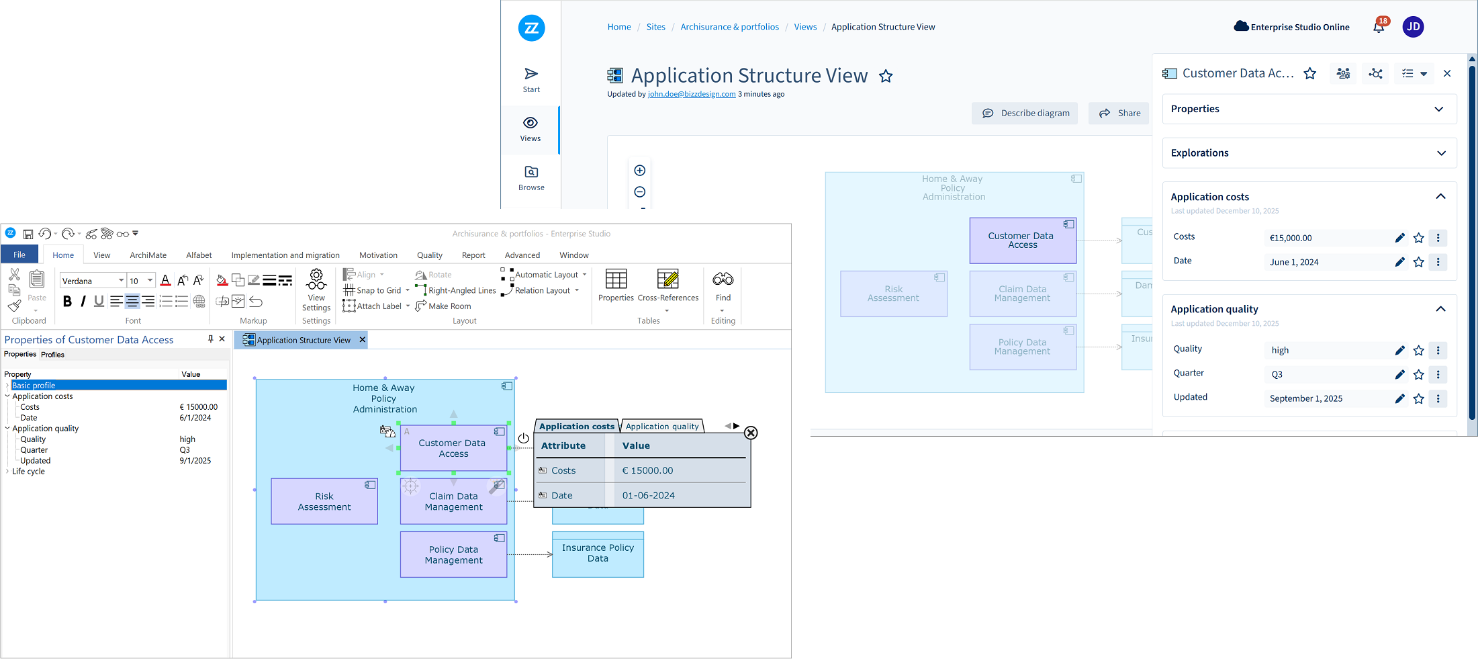
Task: Open the john.doe@bizzdesign.com link
Action: coord(692,94)
